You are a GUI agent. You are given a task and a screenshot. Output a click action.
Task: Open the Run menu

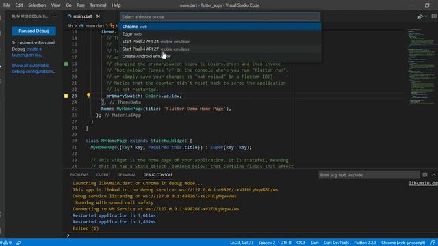[81, 5]
